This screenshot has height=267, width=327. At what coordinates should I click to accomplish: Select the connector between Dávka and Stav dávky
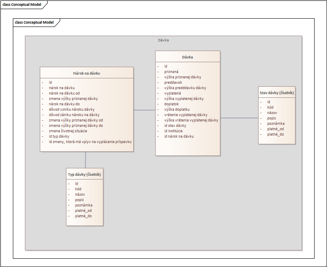tap(239, 118)
